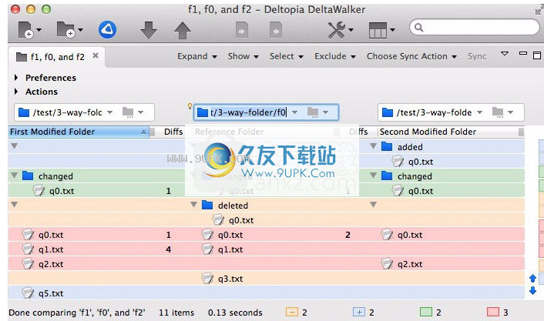This screenshot has height=321, width=544.
Task: Browse for second folder with folder icon
Action: (498, 112)
